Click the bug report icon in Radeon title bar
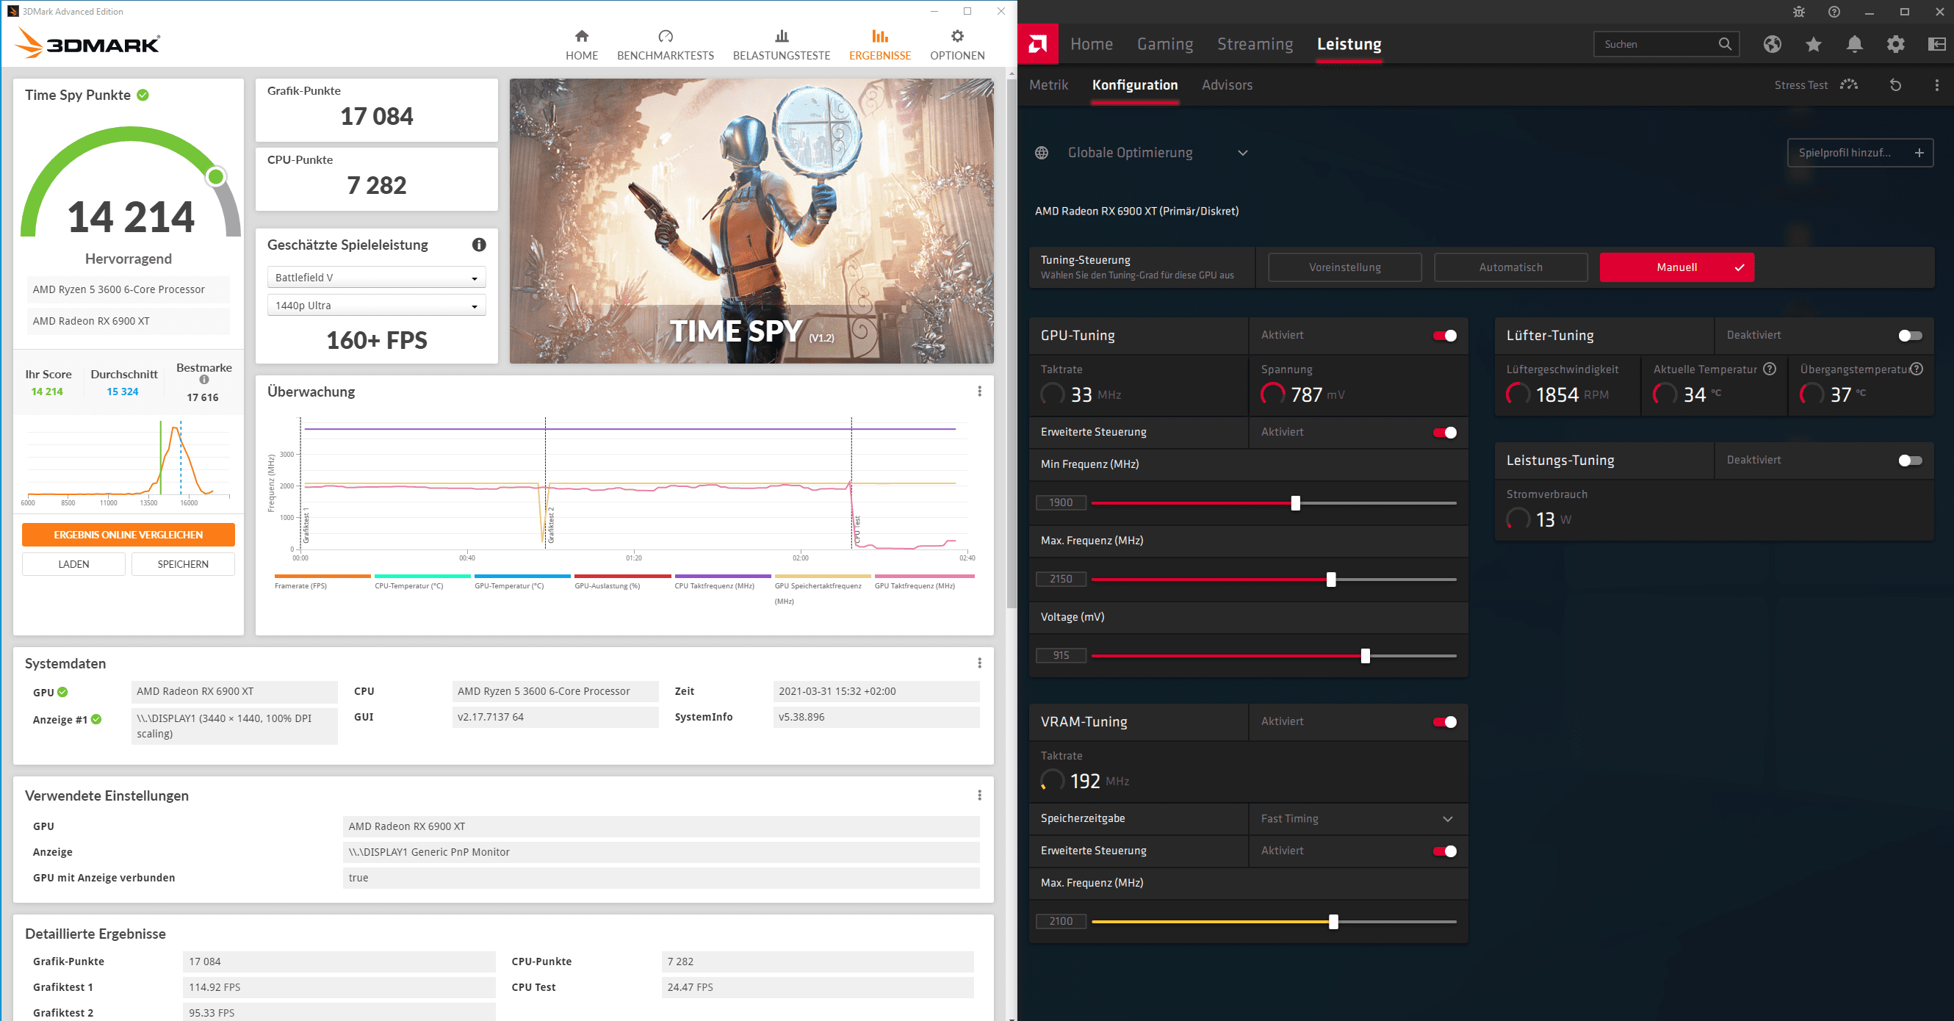This screenshot has width=1954, height=1021. click(x=1798, y=11)
